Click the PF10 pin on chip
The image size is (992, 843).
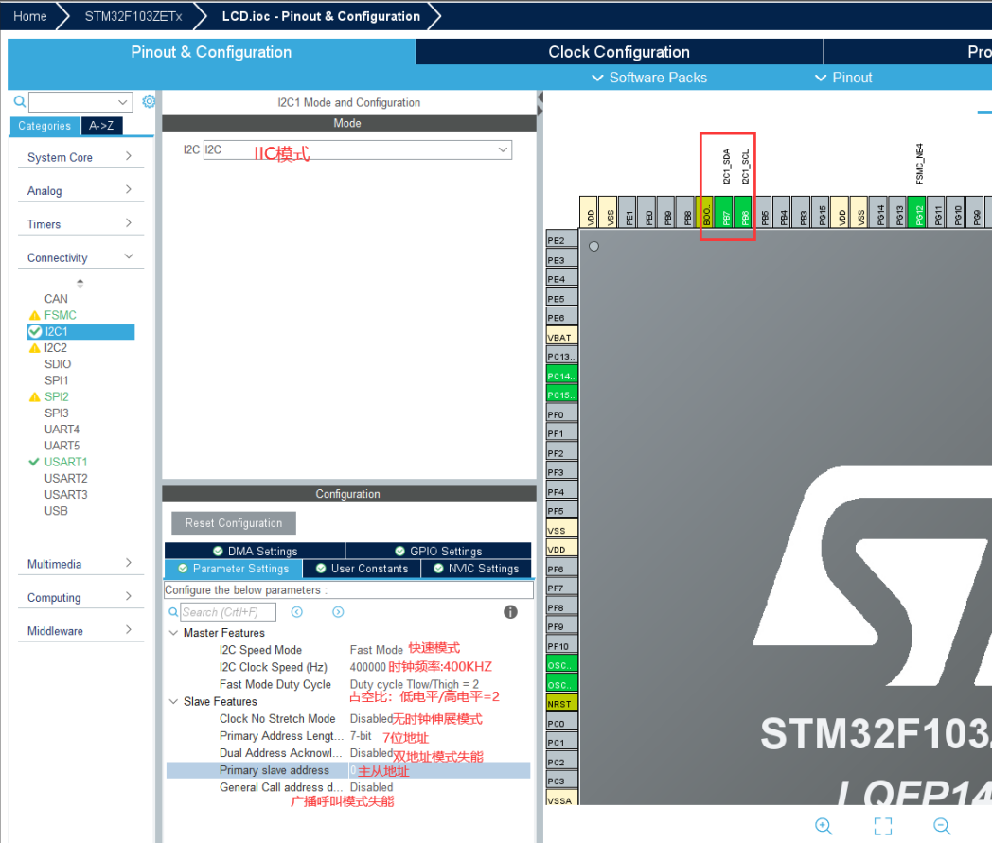pos(562,645)
